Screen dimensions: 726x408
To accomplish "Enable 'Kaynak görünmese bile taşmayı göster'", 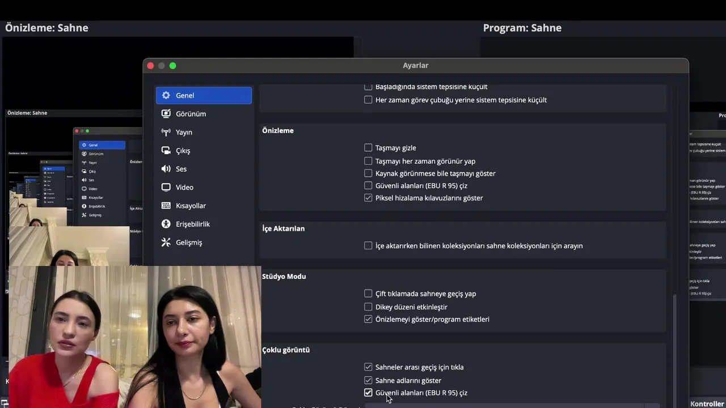I will pos(368,173).
